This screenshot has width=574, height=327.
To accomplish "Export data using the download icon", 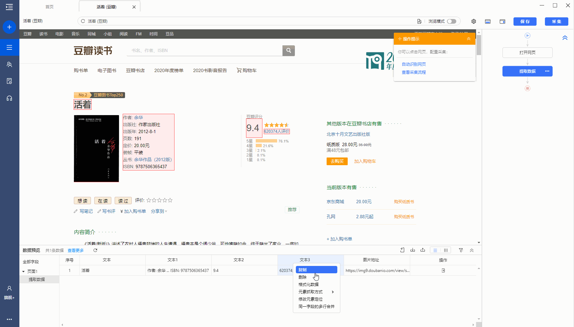I will tap(413, 250).
